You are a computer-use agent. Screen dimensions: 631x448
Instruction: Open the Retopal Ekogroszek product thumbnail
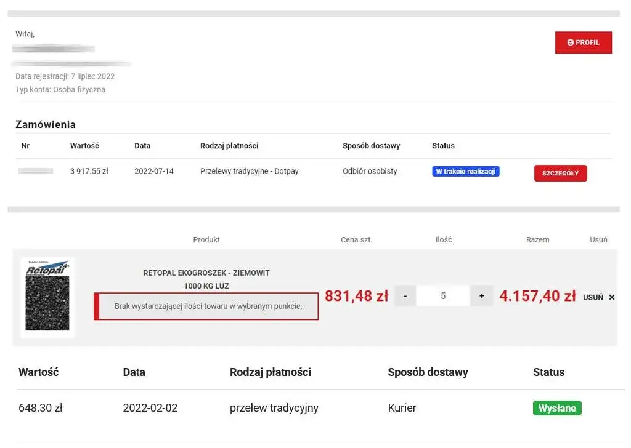(47, 297)
